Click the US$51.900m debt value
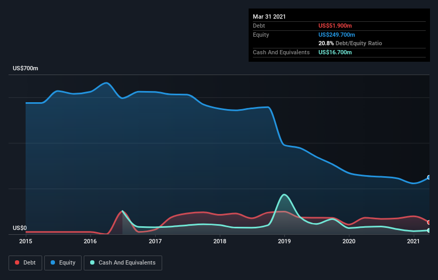Image resolution: width=438 pixels, height=280 pixels. 335,26
